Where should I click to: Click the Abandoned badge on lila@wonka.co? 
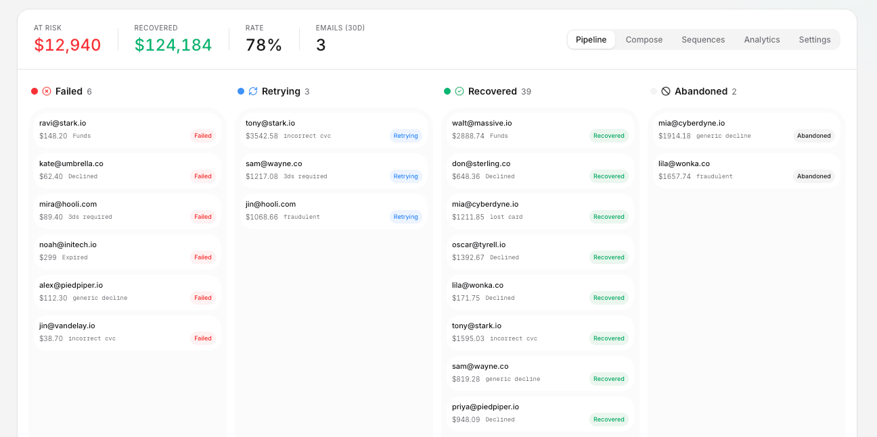[814, 176]
